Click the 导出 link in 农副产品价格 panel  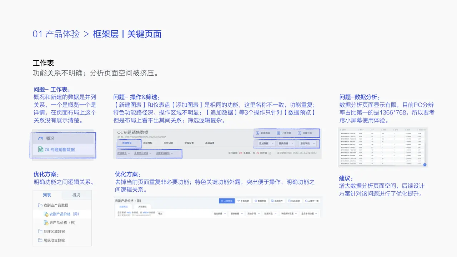coord(160,213)
